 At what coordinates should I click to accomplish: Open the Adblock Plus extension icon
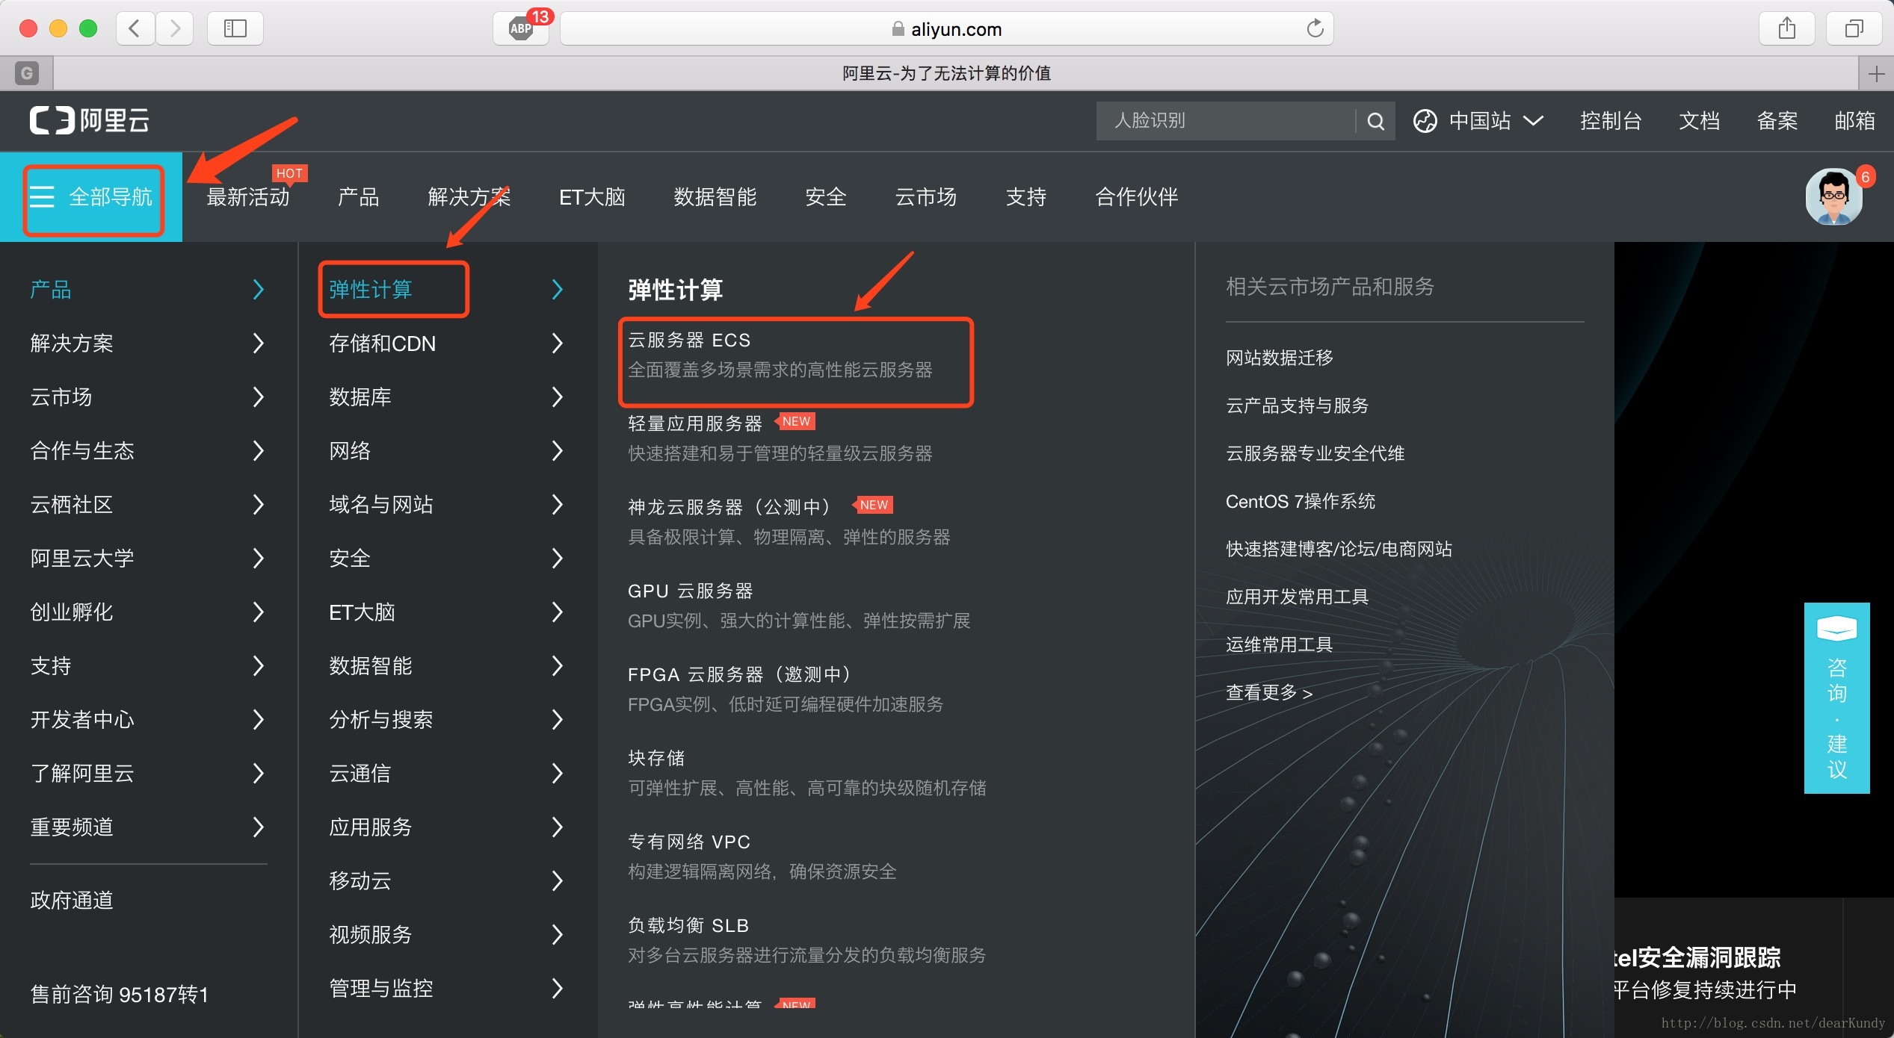[x=521, y=28]
